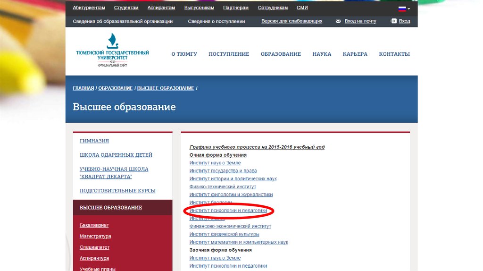
Task: Open ГИМНАЗИЯ in the sidebar
Action: coord(94,141)
